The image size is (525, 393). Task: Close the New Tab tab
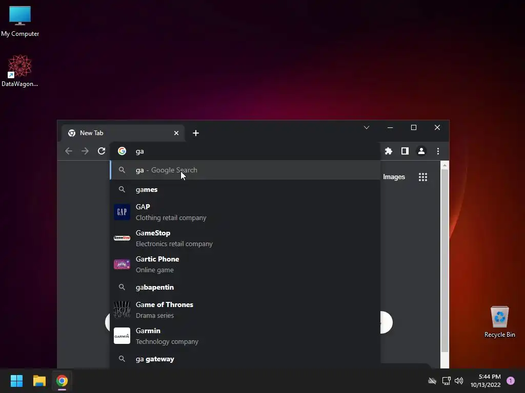[x=176, y=133]
